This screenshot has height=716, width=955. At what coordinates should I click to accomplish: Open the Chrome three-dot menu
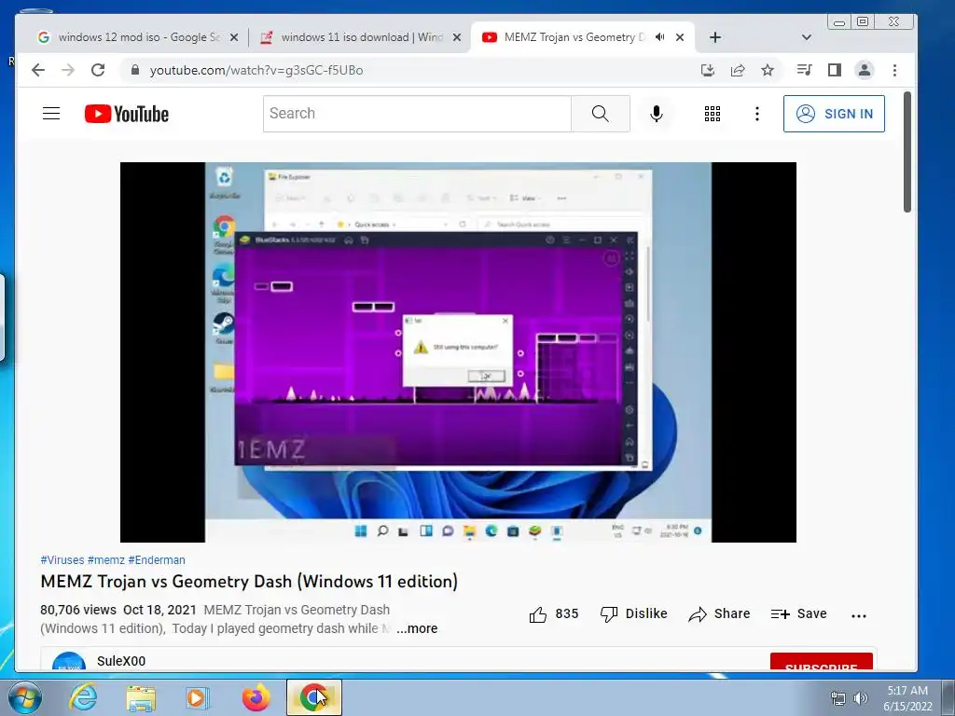click(x=894, y=70)
